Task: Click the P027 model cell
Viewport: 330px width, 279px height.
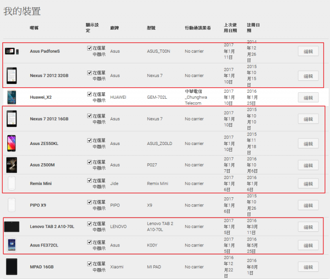Action: [152, 165]
